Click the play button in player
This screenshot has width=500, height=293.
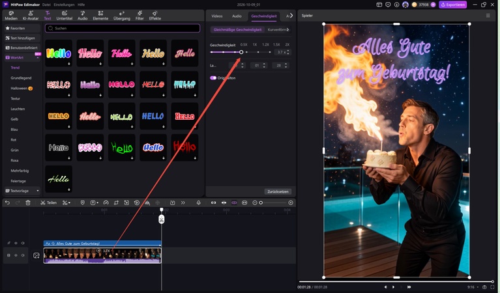pos(393,287)
